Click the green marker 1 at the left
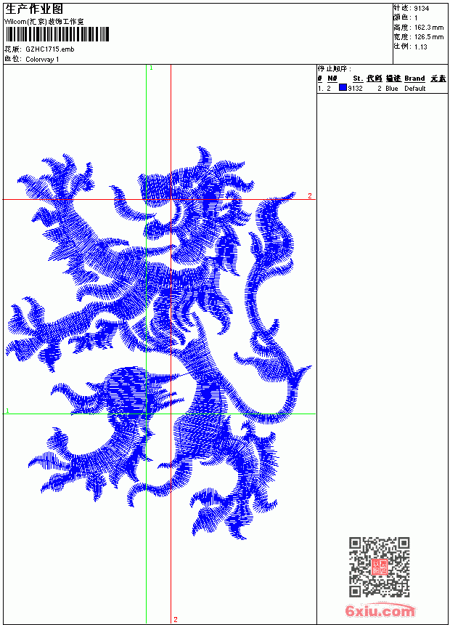This screenshot has width=450, height=625. pyautogui.click(x=7, y=411)
